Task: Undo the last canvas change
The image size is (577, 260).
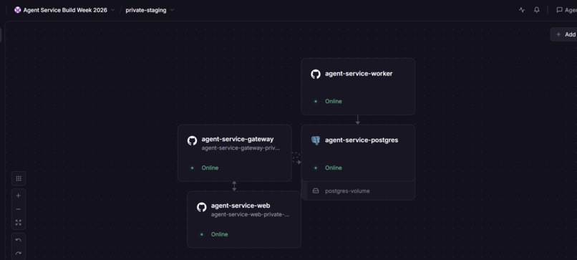Action: (x=19, y=240)
